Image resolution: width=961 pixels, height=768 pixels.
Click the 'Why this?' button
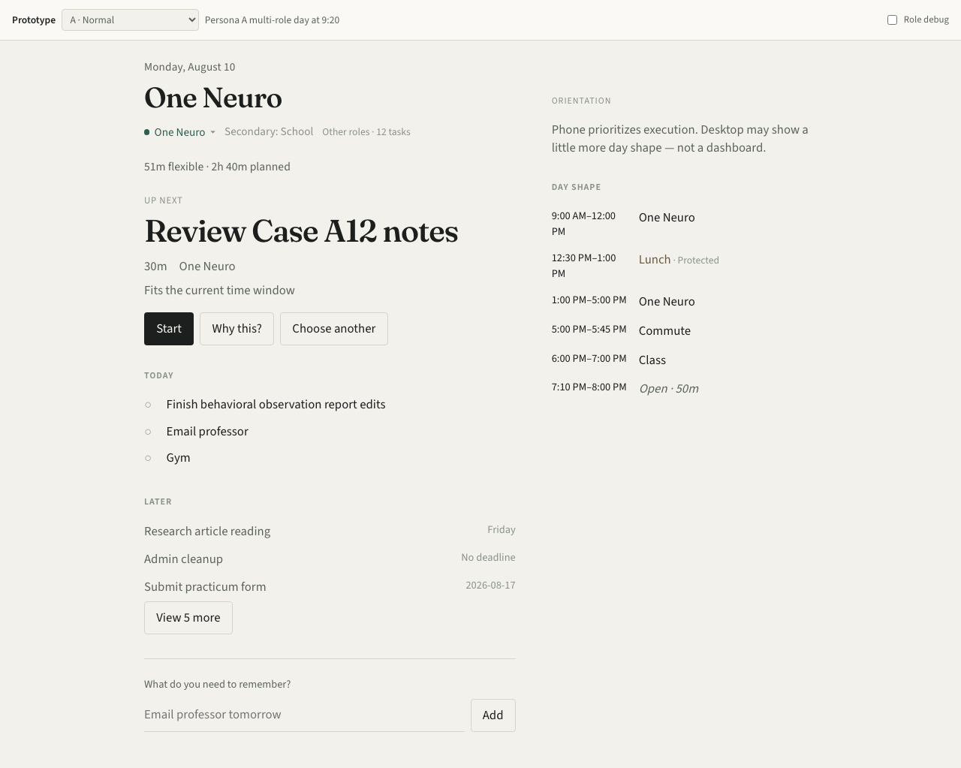pyautogui.click(x=236, y=329)
